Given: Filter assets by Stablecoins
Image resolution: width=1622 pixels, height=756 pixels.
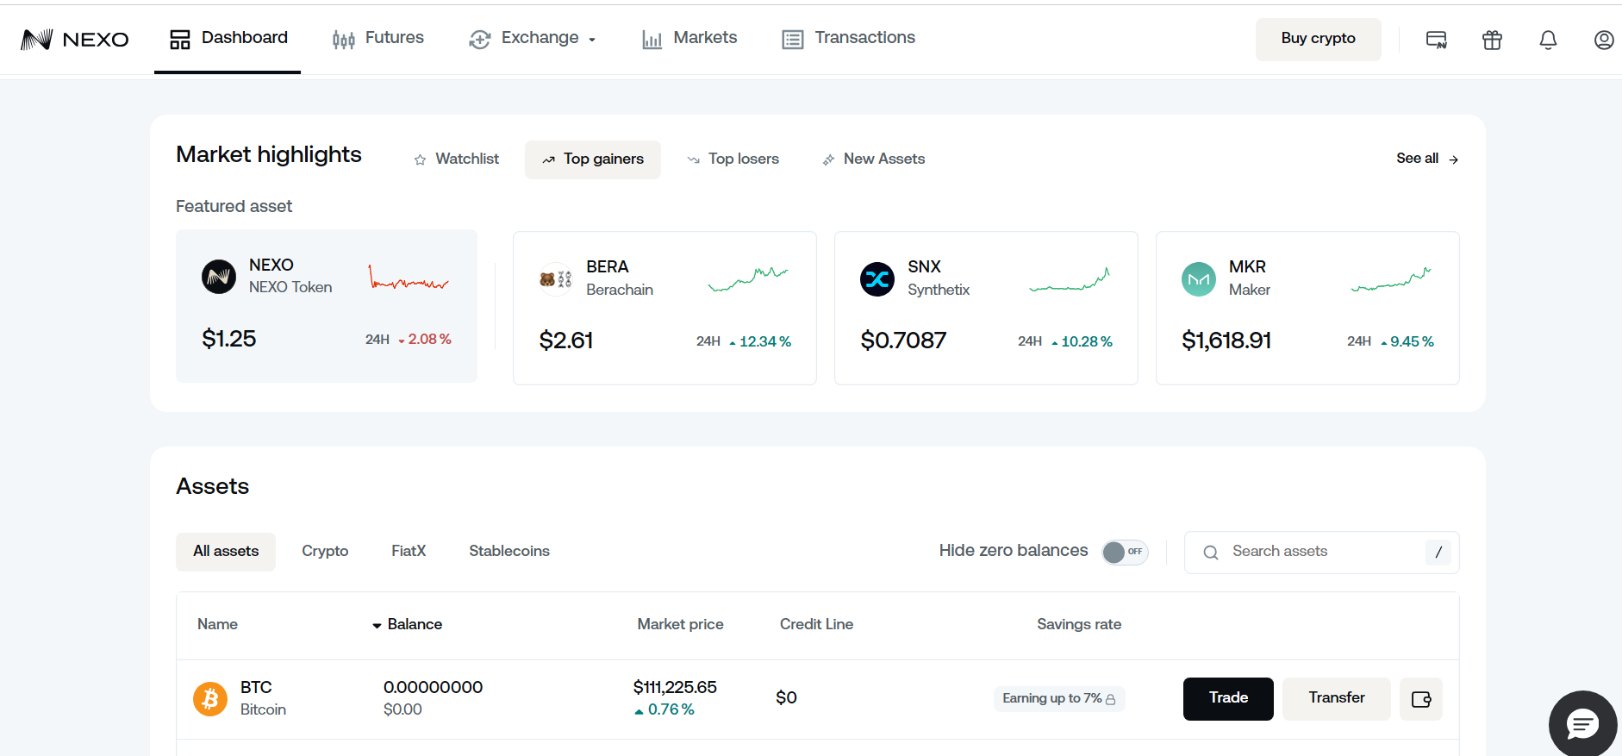Looking at the screenshot, I should (509, 552).
